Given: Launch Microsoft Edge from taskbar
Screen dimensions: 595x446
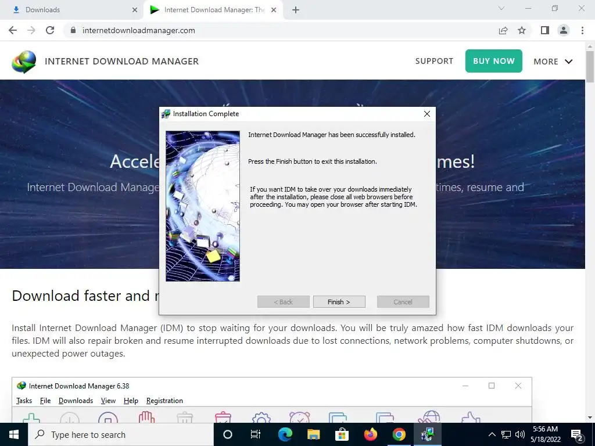Looking at the screenshot, I should click(285, 434).
